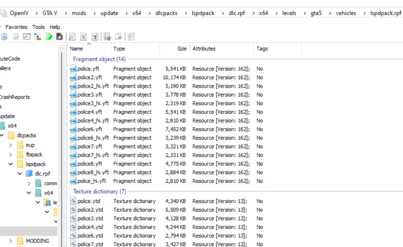Click the checkbox options toolbar icon
Image resolution: width=403 pixels, height=247 pixels.
[x=27, y=36]
